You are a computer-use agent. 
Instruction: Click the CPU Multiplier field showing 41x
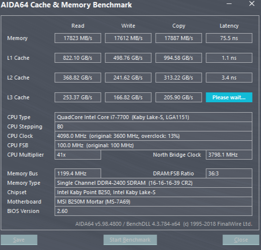(78, 155)
